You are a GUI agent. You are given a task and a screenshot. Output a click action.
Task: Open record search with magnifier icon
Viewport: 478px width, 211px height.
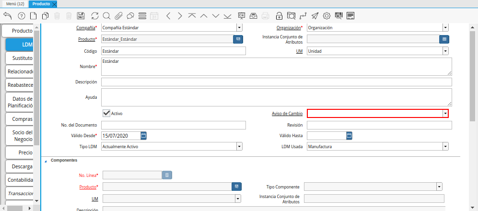pos(106,16)
